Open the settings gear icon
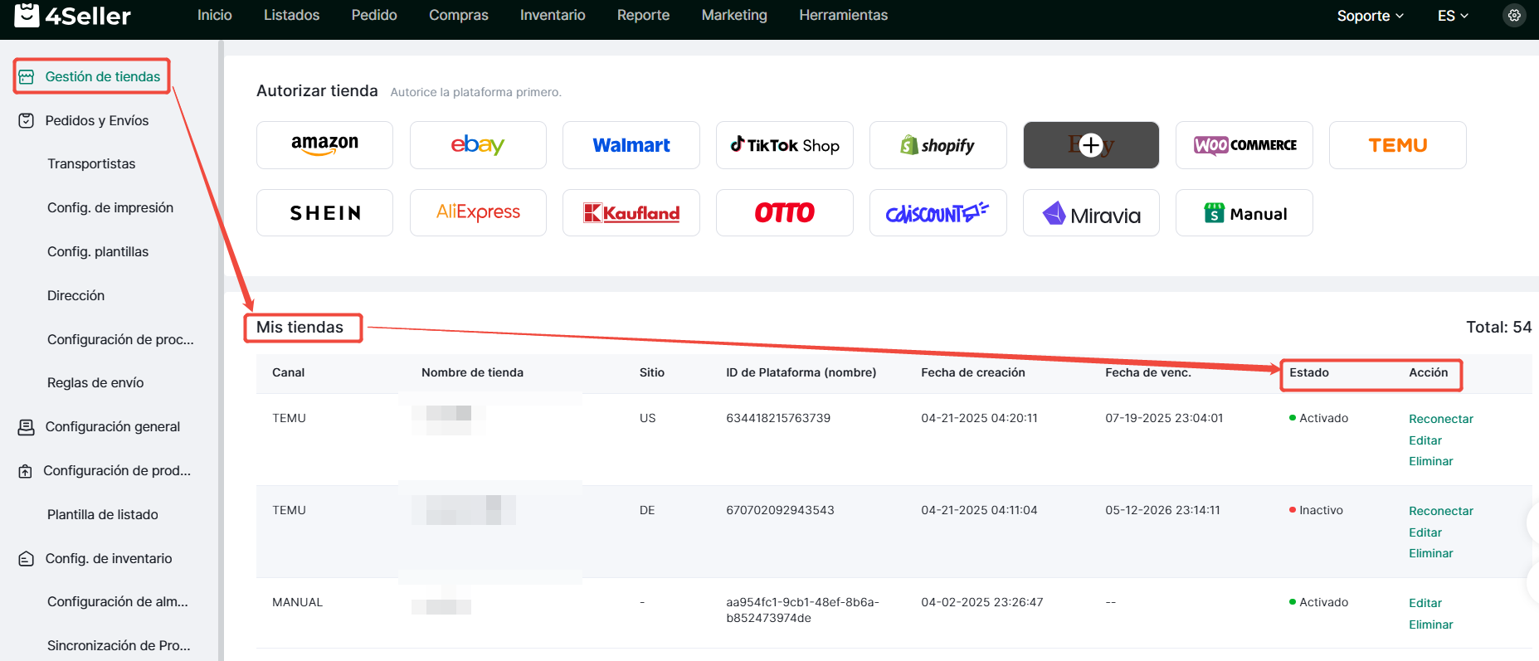The image size is (1539, 661). (x=1514, y=16)
